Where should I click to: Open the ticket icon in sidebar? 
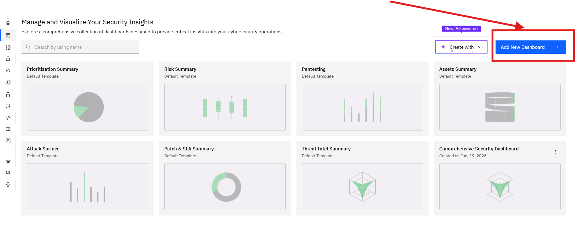(8, 129)
